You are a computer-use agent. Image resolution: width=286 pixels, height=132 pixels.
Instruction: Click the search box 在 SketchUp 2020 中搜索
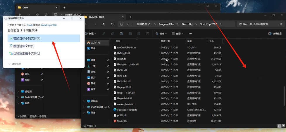(260, 24)
